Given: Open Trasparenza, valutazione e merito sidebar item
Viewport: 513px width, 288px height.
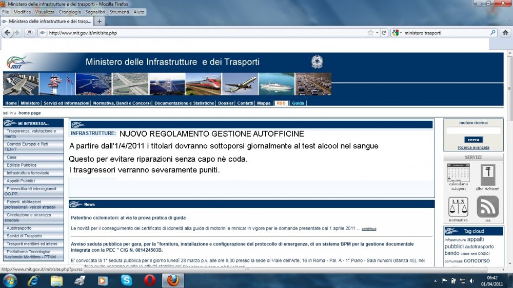Looking at the screenshot, I should 33,134.
